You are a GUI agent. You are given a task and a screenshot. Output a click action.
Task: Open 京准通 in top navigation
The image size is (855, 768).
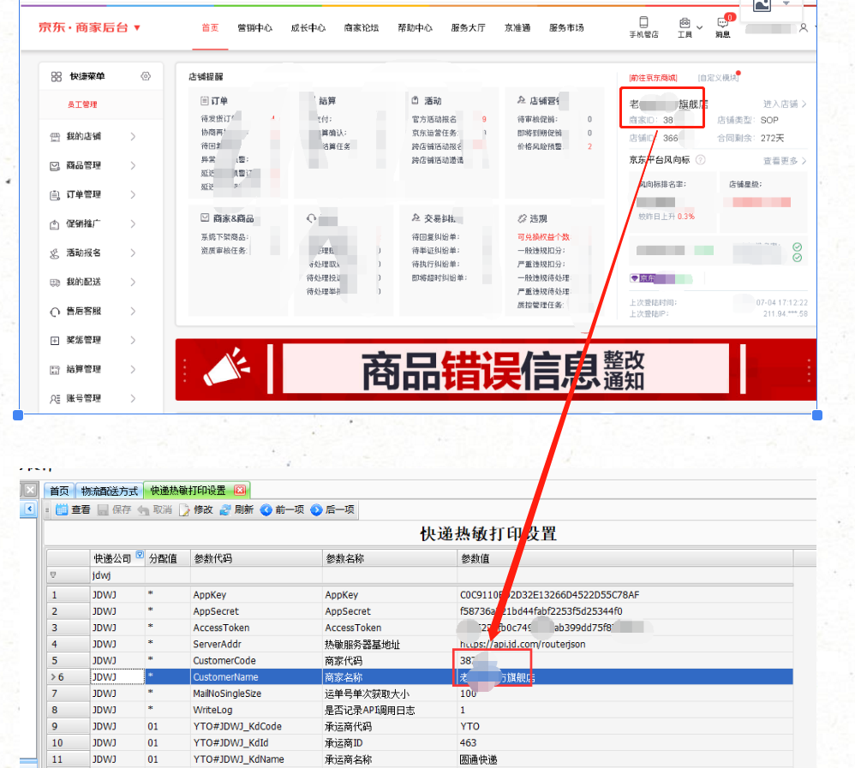[517, 27]
